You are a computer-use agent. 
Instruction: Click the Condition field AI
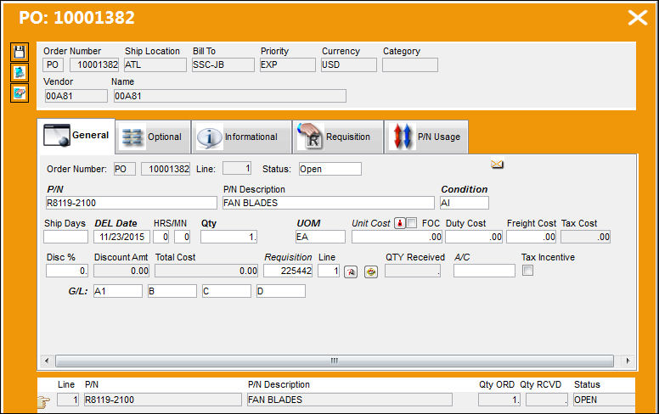click(x=465, y=203)
